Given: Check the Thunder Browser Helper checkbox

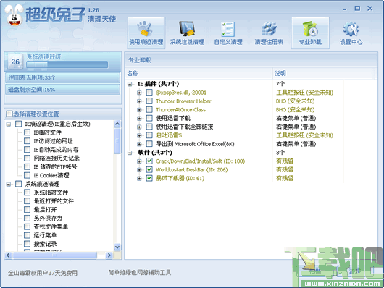Looking at the screenshot, I should click(x=149, y=101).
